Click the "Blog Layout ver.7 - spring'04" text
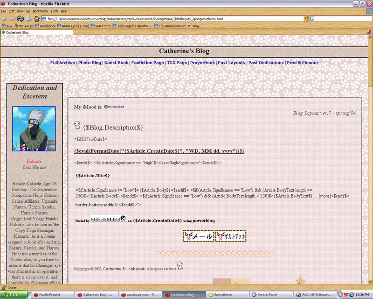 (324, 113)
